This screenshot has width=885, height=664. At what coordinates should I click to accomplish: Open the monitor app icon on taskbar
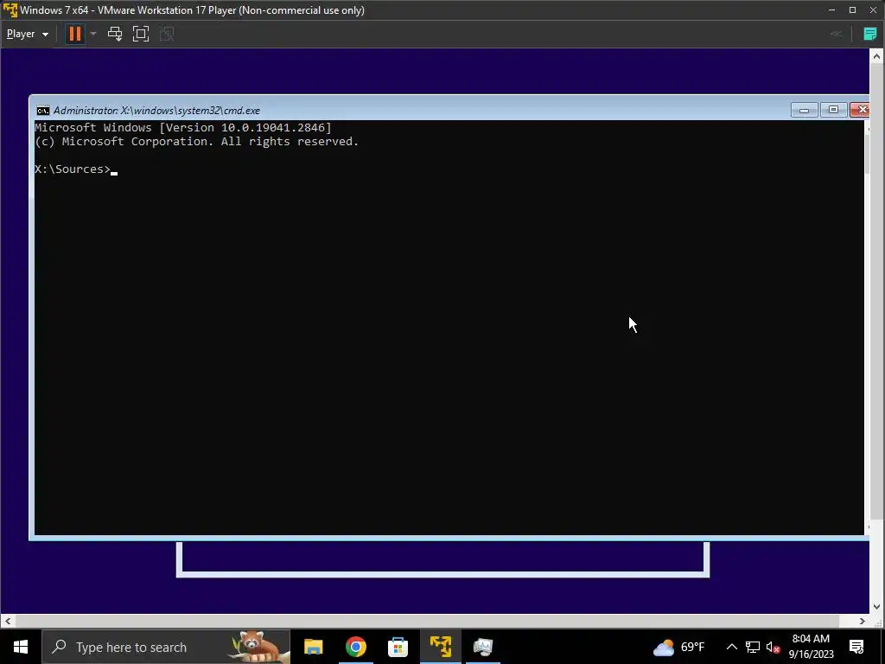tap(482, 647)
